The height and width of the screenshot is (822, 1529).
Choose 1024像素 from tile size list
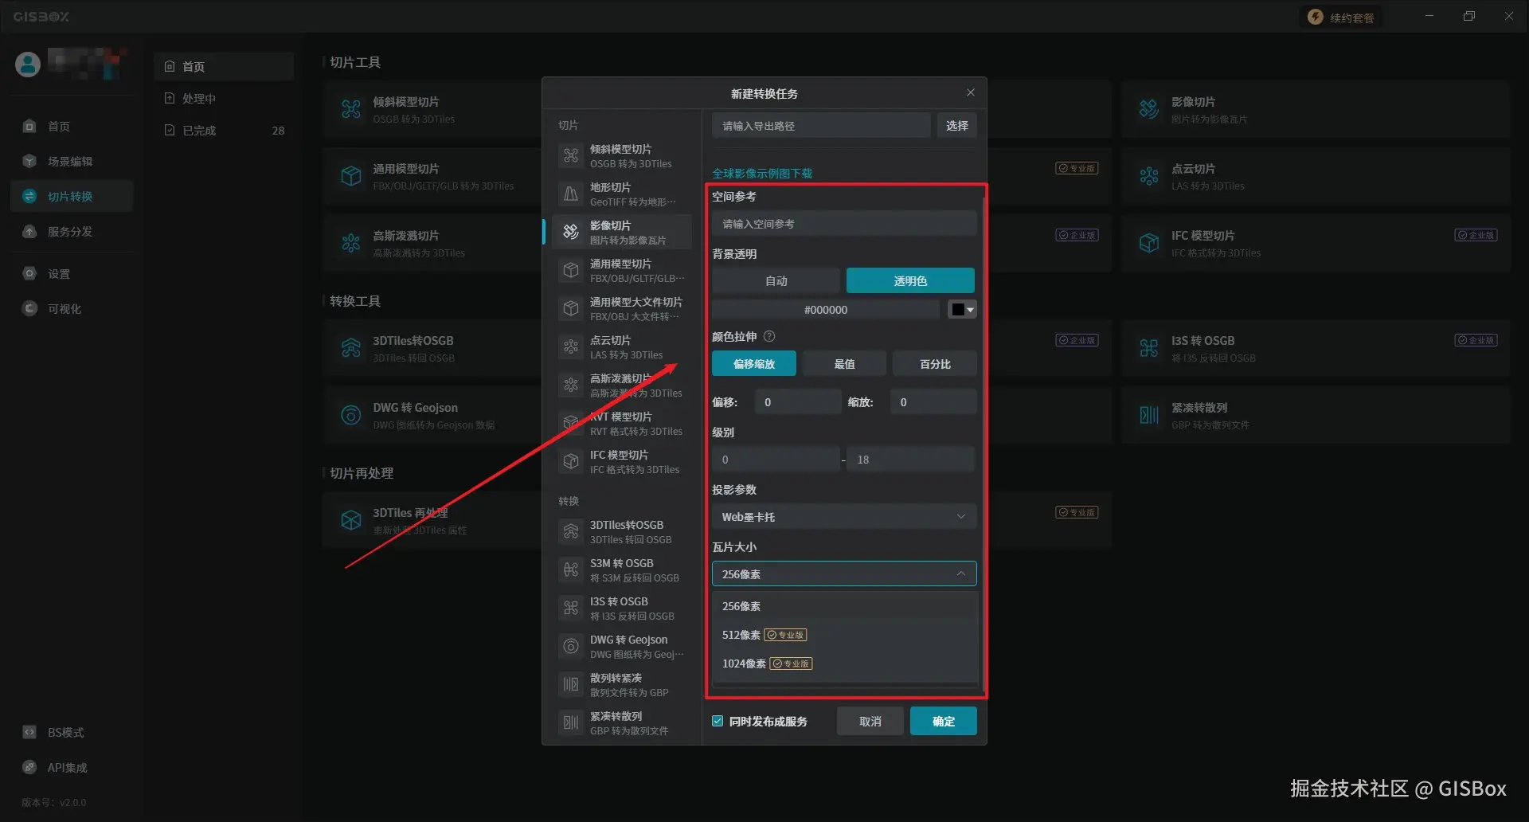tap(844, 663)
